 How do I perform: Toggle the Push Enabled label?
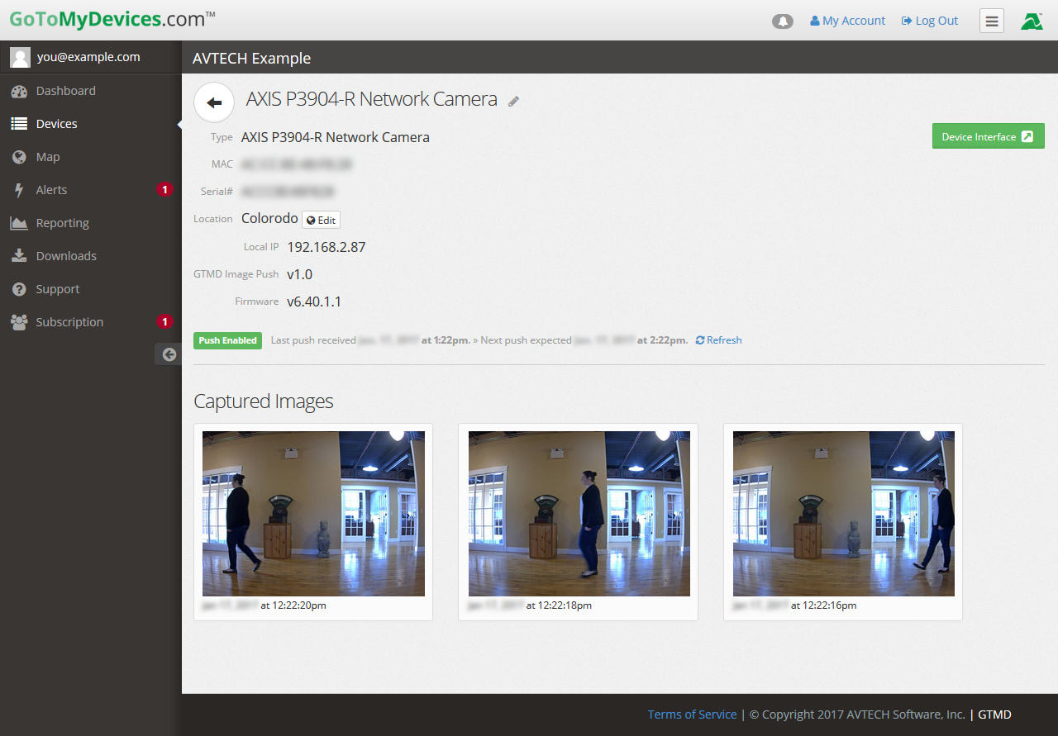(x=227, y=340)
